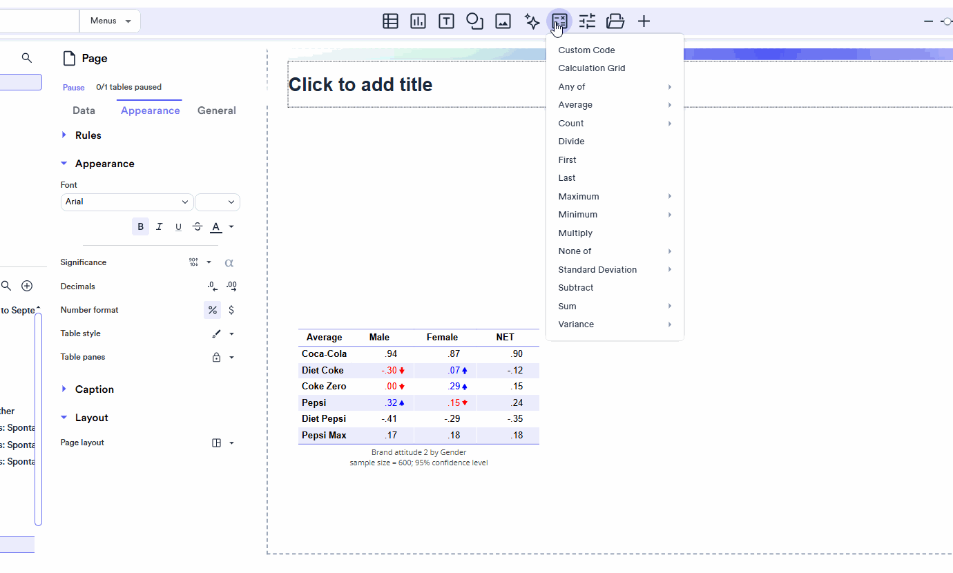Open the Menus dropdown
The width and height of the screenshot is (953, 573).
click(109, 21)
